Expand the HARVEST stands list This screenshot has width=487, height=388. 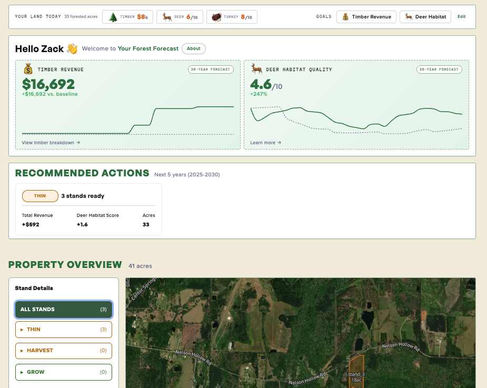click(x=63, y=350)
